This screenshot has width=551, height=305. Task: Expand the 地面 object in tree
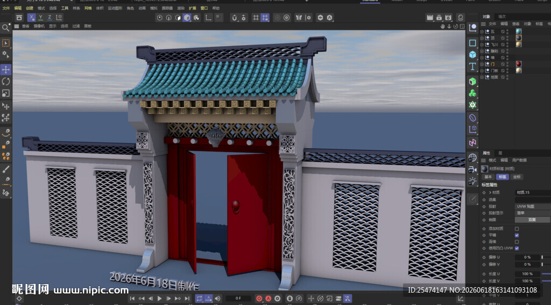point(482,77)
